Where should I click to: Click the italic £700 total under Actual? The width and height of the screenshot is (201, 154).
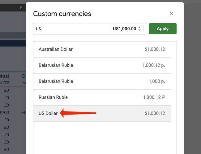(5, 82)
